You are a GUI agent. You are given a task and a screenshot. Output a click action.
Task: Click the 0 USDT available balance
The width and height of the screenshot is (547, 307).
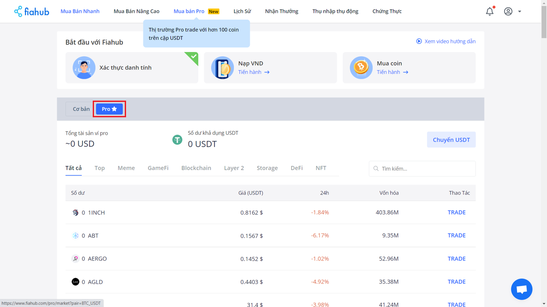coord(202,144)
